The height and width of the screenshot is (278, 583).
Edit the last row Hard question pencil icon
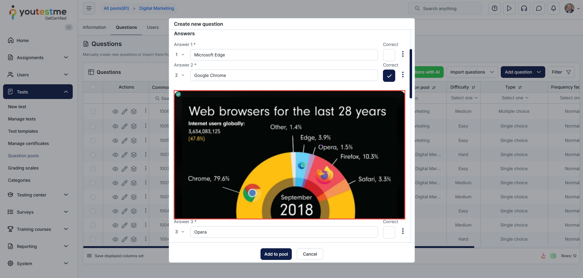click(x=125, y=239)
